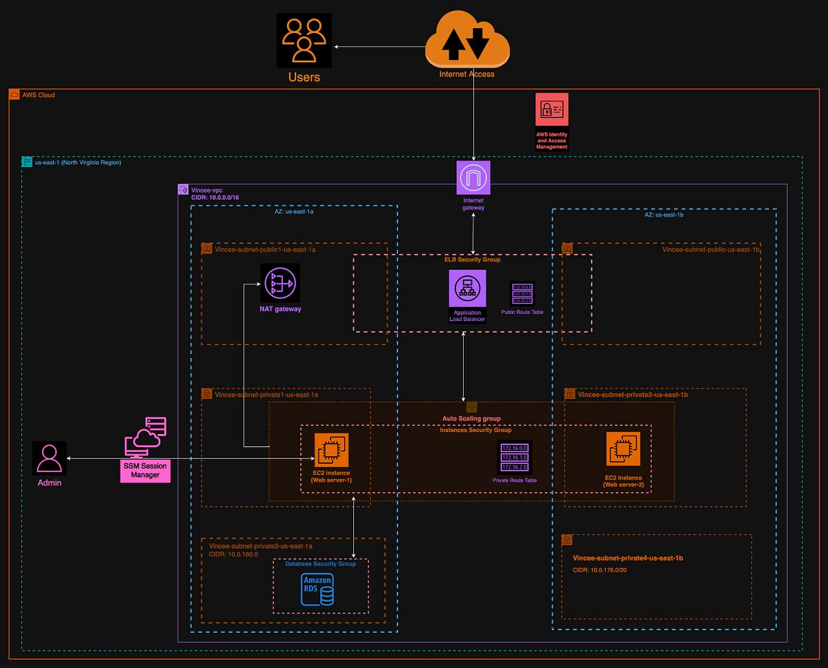This screenshot has height=668, width=828.
Task: Select the AWS Identity and Access Management icon
Action: 551,108
